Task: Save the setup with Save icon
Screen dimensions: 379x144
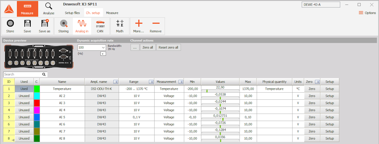Action: [x=27, y=26]
